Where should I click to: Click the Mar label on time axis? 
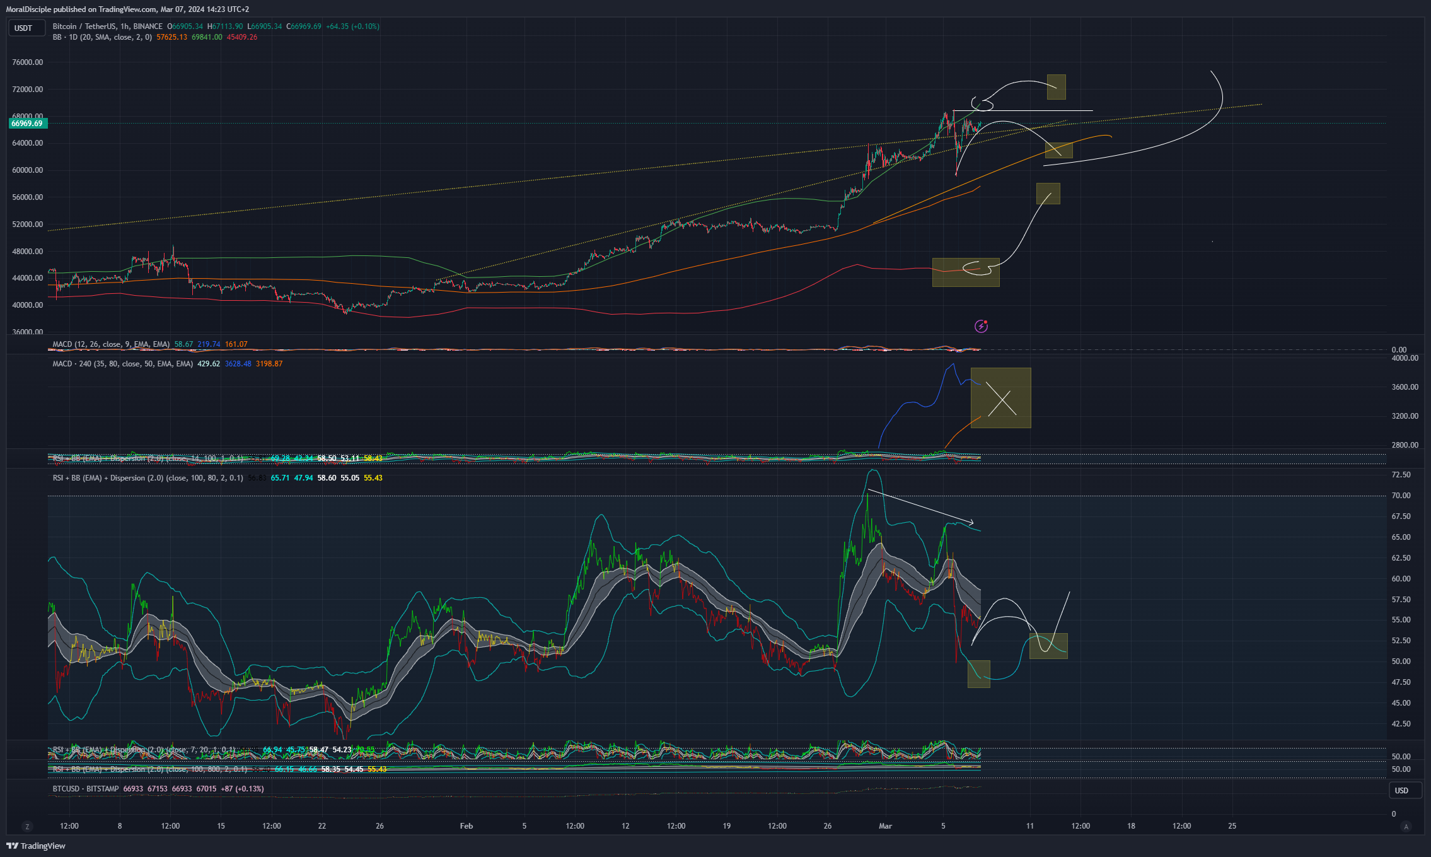[886, 826]
